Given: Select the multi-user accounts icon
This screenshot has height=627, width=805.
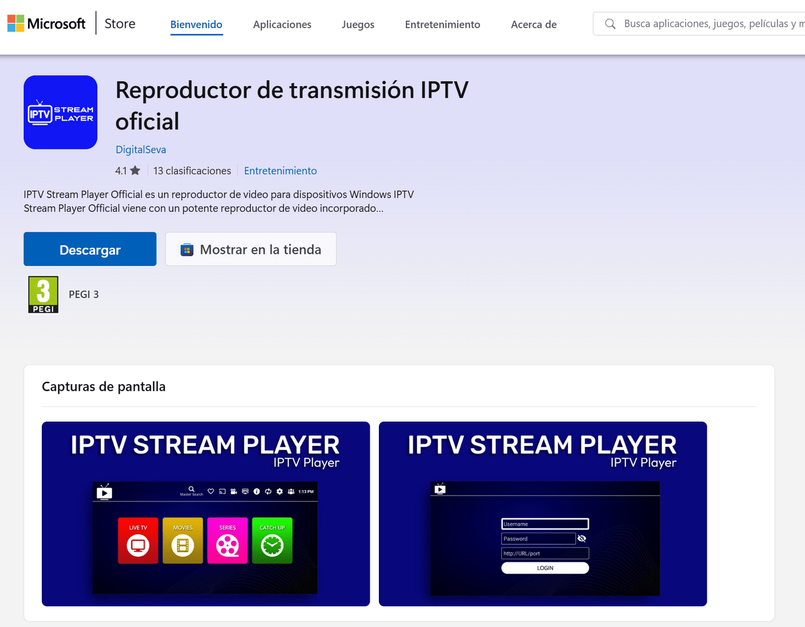Looking at the screenshot, I should (x=291, y=491).
